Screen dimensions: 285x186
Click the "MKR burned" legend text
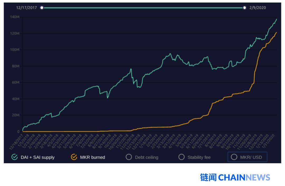click(x=92, y=157)
